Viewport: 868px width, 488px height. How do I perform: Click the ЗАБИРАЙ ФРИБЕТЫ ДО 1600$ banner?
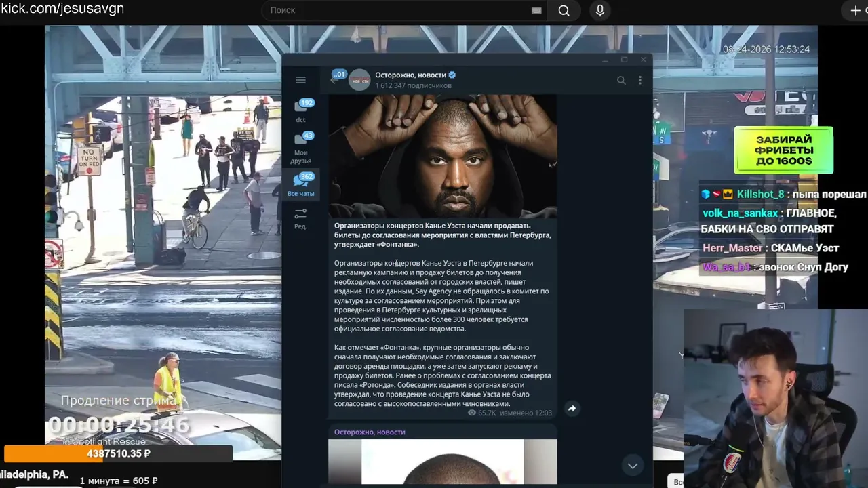point(783,150)
